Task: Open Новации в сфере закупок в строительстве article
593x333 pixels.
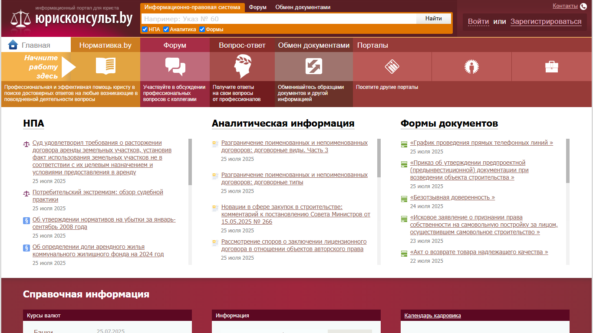Action: (296, 215)
